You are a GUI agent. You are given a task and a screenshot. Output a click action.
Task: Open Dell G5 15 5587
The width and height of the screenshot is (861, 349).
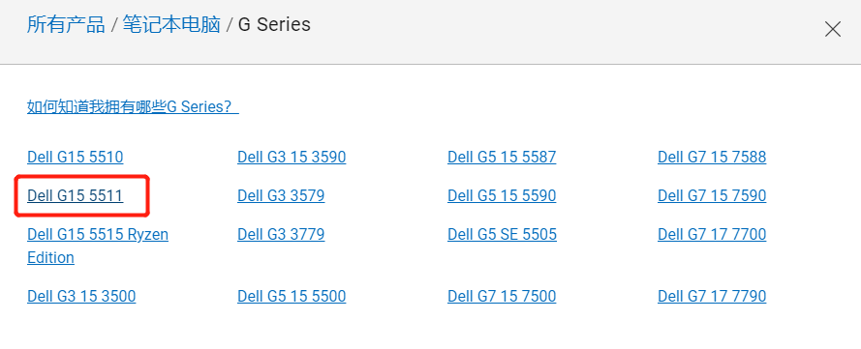502,158
